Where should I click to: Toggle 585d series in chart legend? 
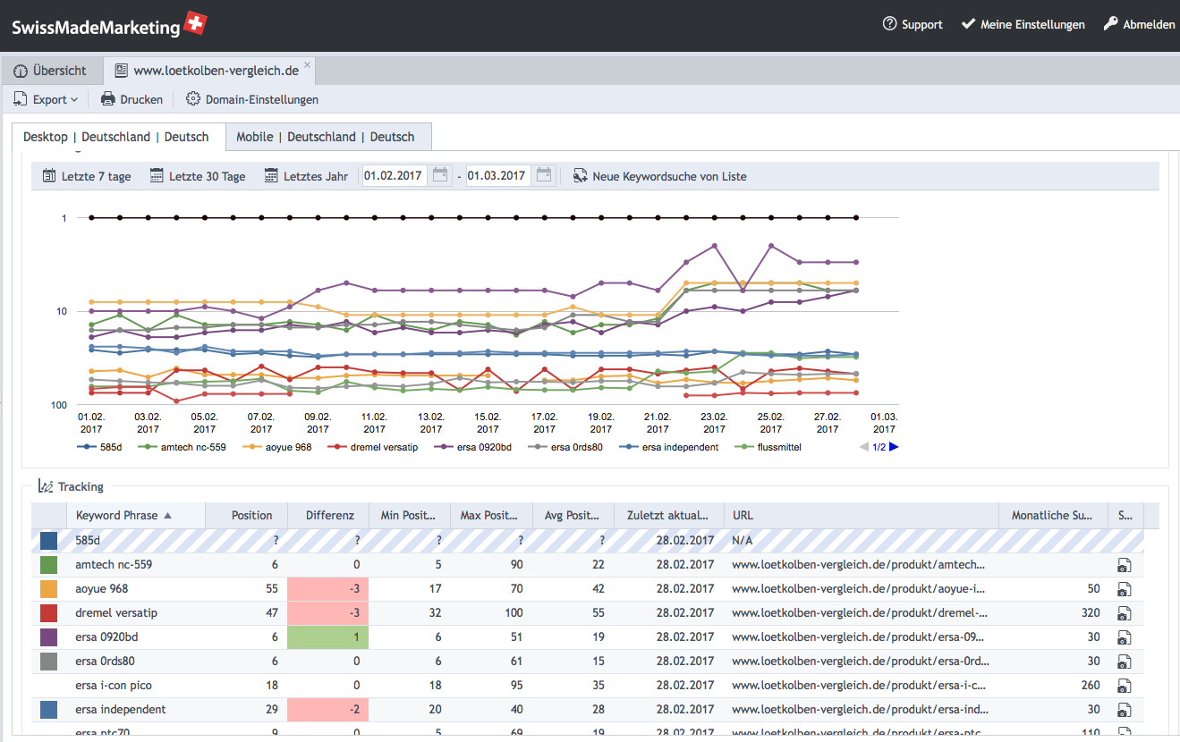click(100, 447)
